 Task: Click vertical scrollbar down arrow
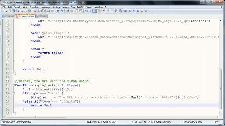[x=220, y=114]
